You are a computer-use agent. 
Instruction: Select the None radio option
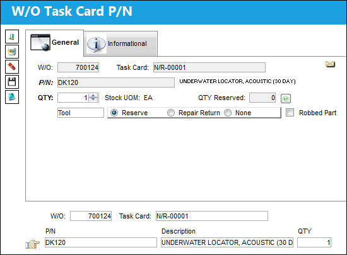pyautogui.click(x=228, y=113)
